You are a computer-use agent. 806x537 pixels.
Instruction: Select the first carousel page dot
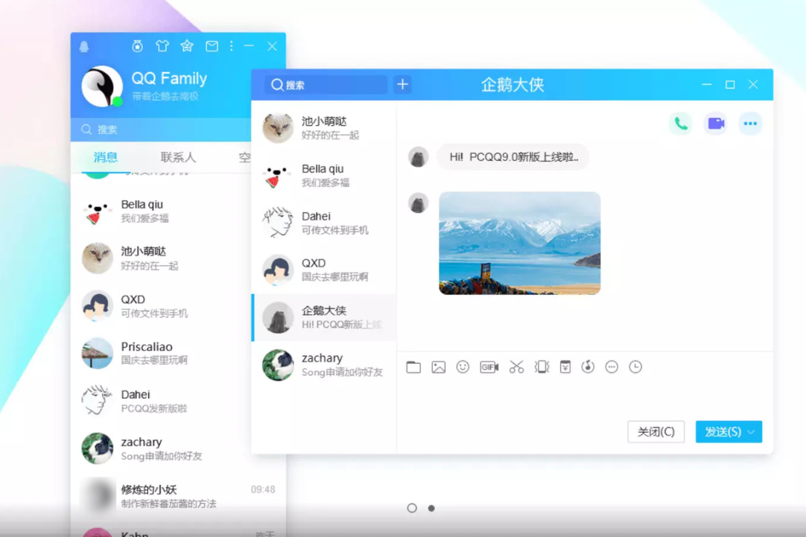click(412, 508)
